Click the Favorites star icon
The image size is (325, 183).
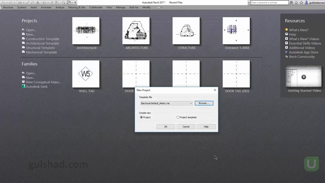301,3
